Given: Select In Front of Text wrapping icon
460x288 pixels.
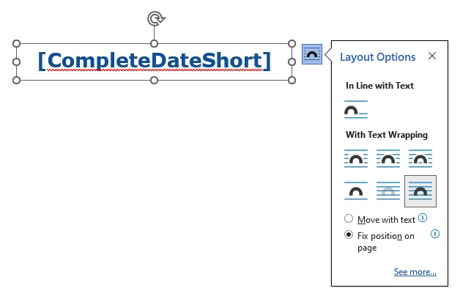Looking at the screenshot, I should pos(420,191).
